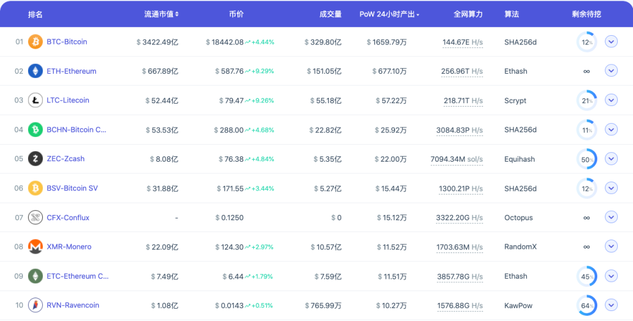This screenshot has width=633, height=321.
Task: Click the Ethereum blue diamond icon
Action: pyautogui.click(x=36, y=71)
